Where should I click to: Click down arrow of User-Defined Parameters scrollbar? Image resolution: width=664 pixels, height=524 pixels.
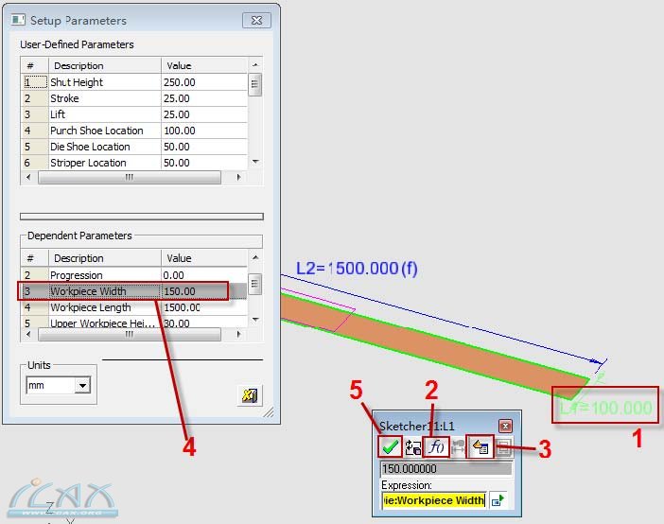255,162
